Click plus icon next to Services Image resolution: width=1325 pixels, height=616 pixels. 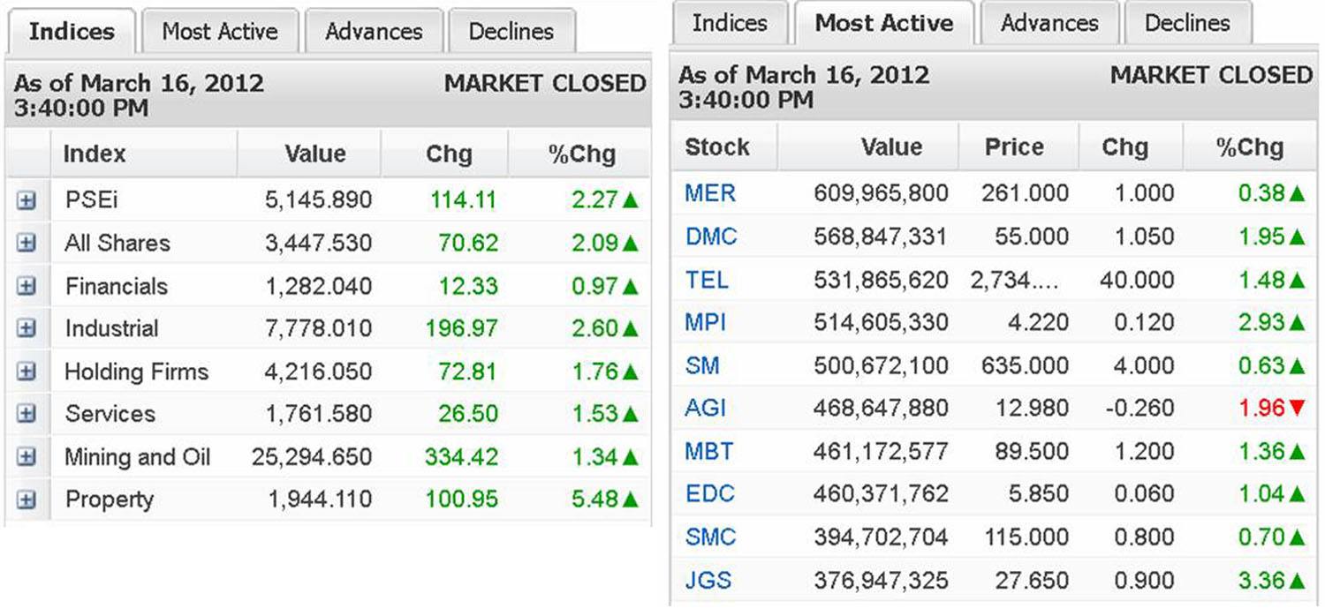click(x=26, y=414)
